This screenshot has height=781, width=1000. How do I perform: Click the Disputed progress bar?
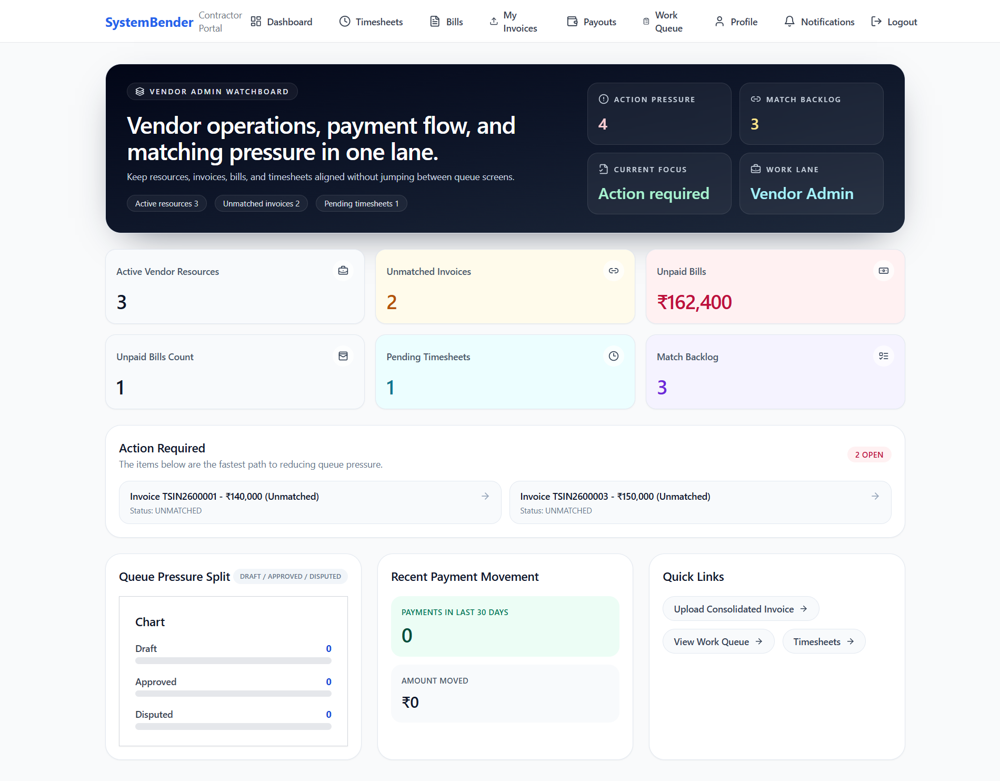click(233, 726)
